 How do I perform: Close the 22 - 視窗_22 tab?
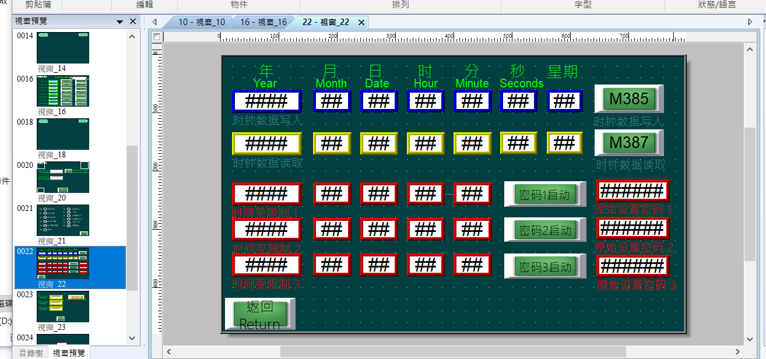(x=361, y=22)
